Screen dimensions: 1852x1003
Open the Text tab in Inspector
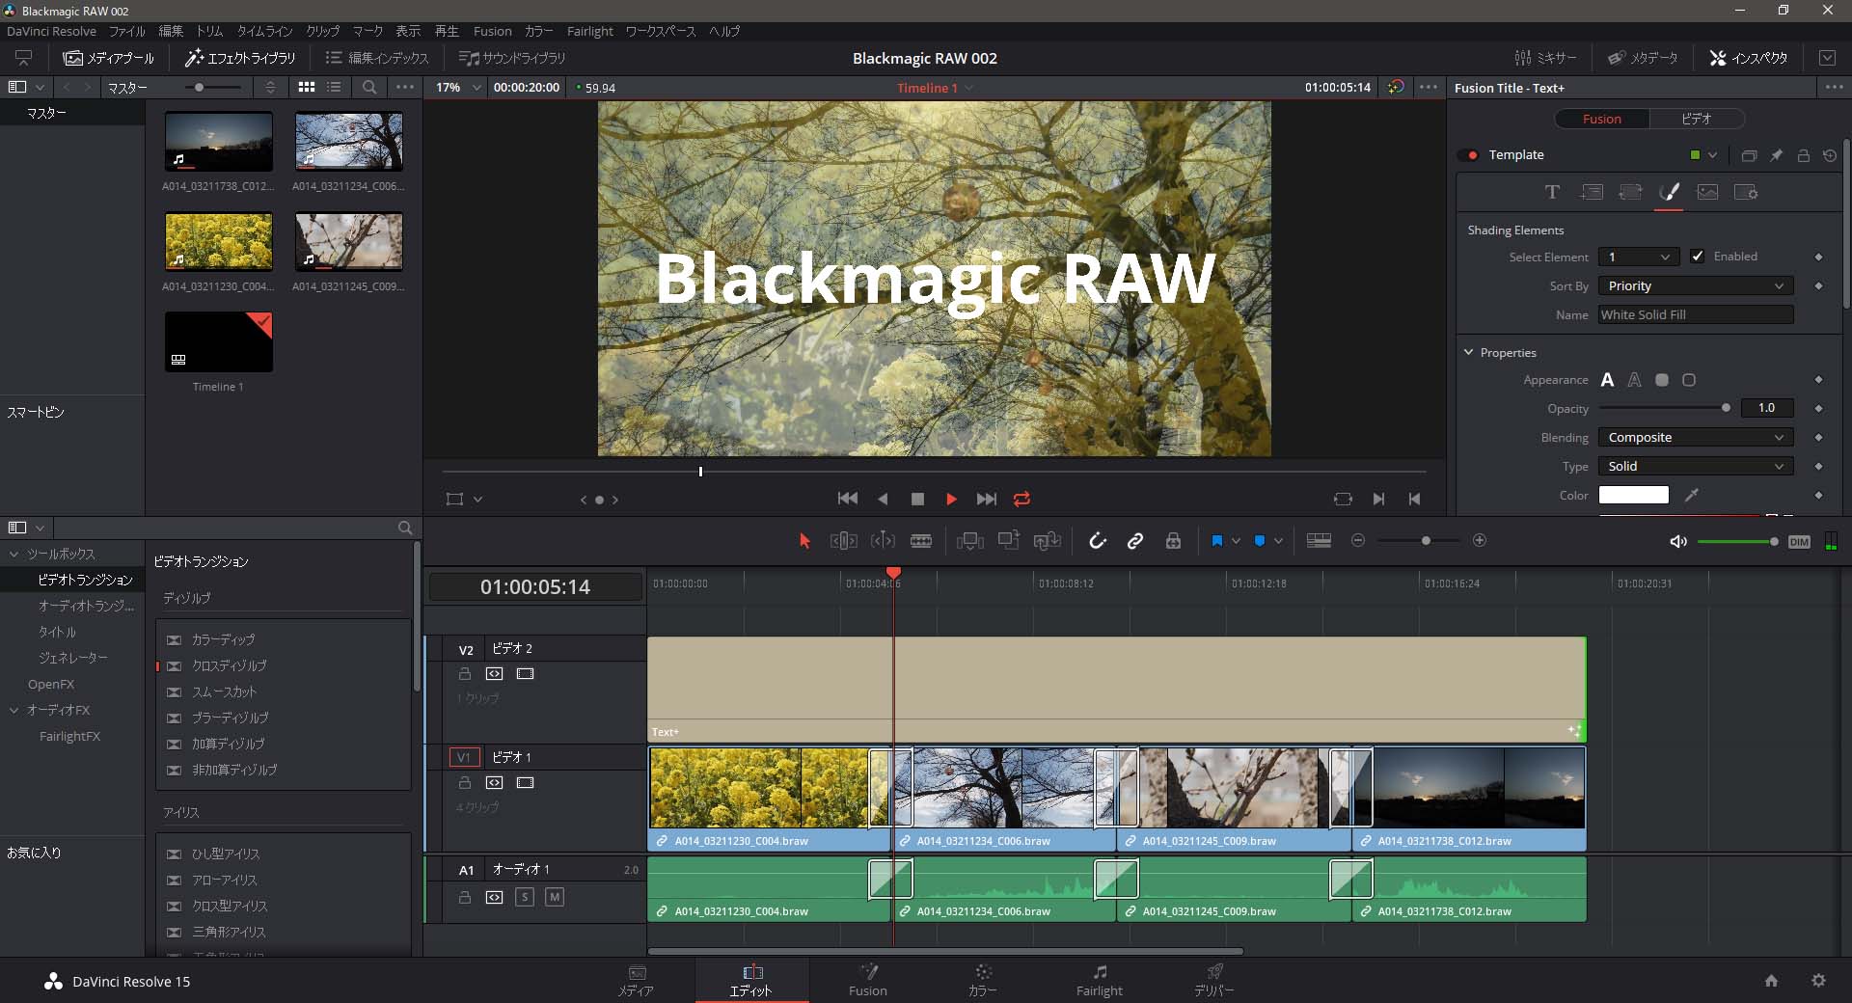(1552, 192)
